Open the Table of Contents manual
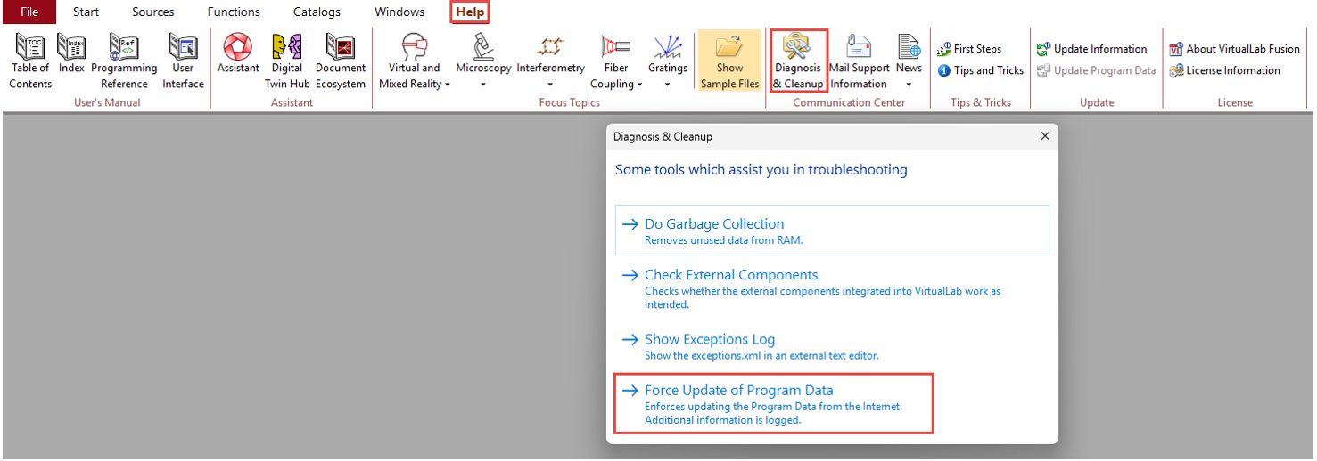The height and width of the screenshot is (461, 1317). pos(30,61)
